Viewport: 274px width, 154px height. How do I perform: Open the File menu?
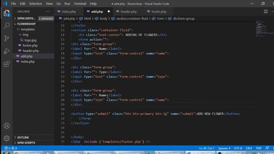click(x=13, y=4)
